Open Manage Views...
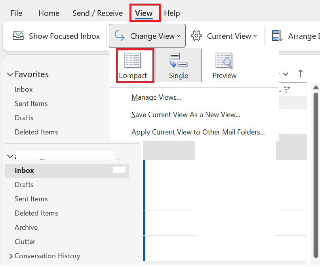Screen dimensions: 331x267 point(156,97)
